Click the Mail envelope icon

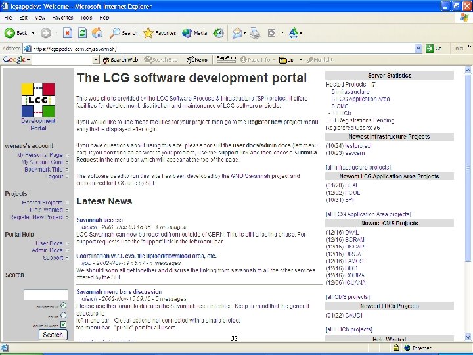[x=237, y=33]
